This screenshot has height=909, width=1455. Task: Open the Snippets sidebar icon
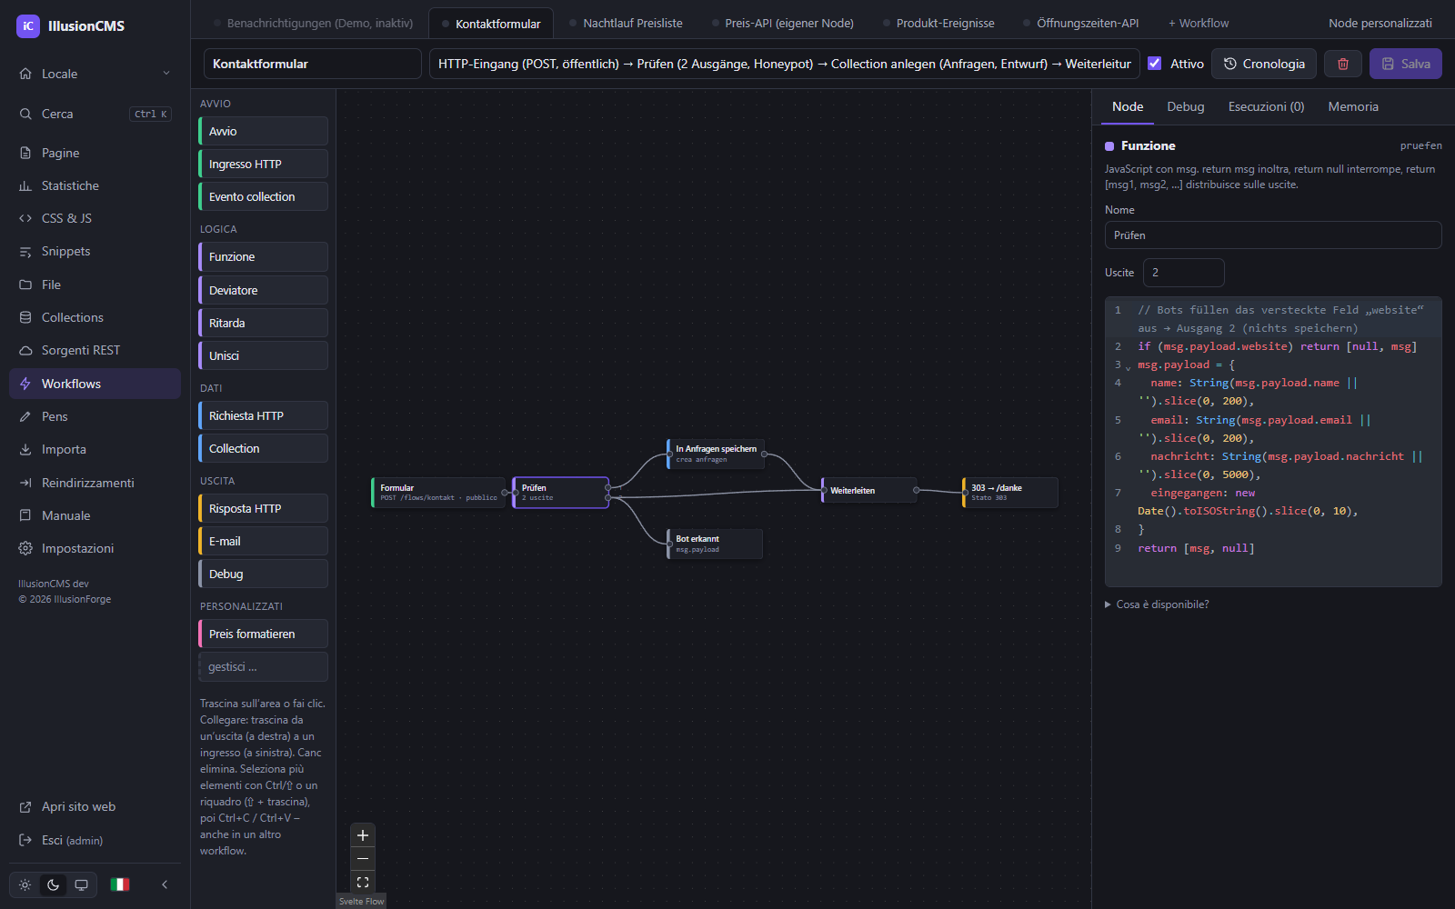25,251
